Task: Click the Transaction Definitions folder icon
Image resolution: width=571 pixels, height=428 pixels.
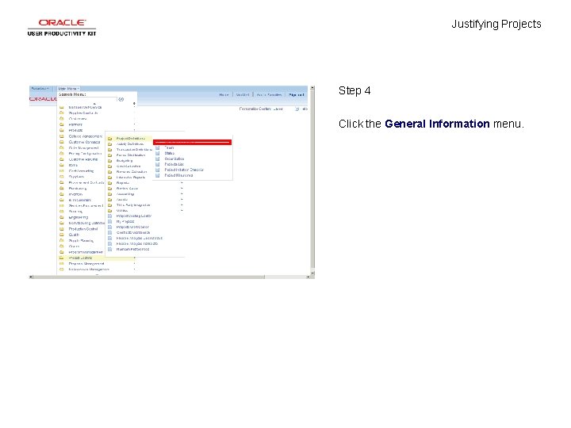Action: (110, 150)
